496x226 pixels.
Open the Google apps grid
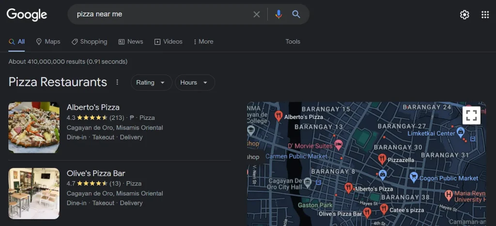[x=485, y=15]
